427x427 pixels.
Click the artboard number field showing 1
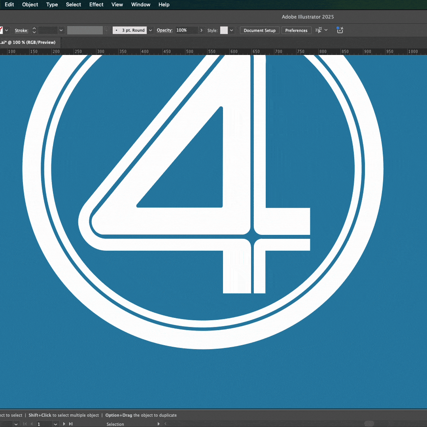[x=44, y=424]
